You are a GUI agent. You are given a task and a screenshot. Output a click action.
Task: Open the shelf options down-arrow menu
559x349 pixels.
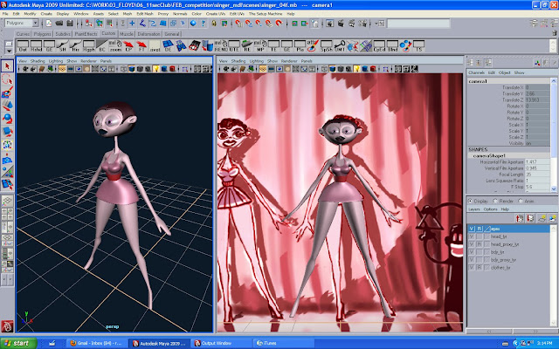click(9, 51)
